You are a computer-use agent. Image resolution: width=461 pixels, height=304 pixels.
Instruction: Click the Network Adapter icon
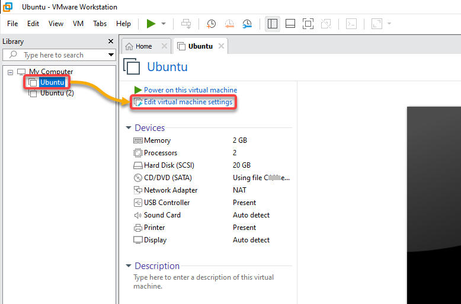point(137,190)
